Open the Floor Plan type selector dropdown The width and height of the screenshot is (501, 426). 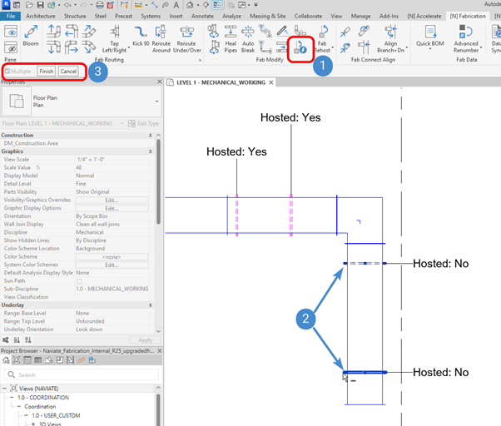tap(157, 102)
